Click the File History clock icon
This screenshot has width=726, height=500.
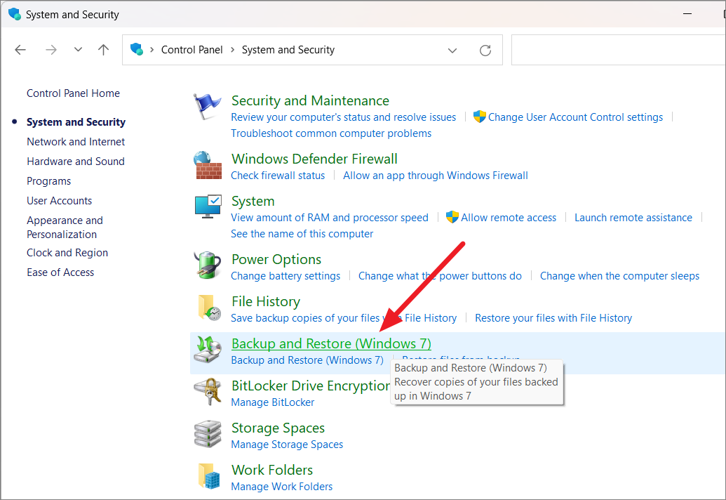tap(208, 307)
